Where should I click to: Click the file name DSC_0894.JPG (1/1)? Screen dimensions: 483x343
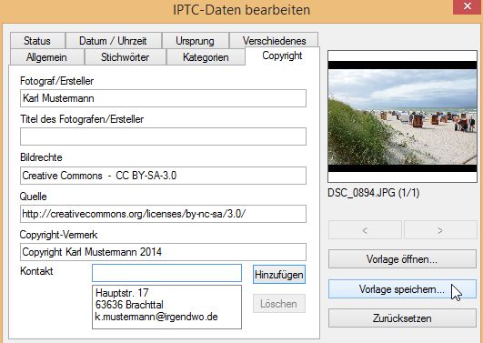click(374, 193)
